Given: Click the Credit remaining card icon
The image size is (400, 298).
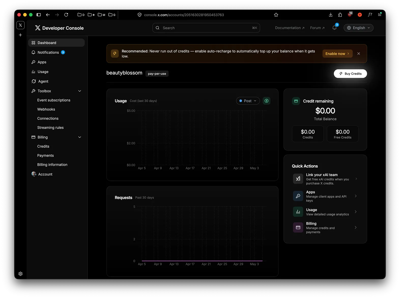Looking at the screenshot, I should tap(296, 101).
